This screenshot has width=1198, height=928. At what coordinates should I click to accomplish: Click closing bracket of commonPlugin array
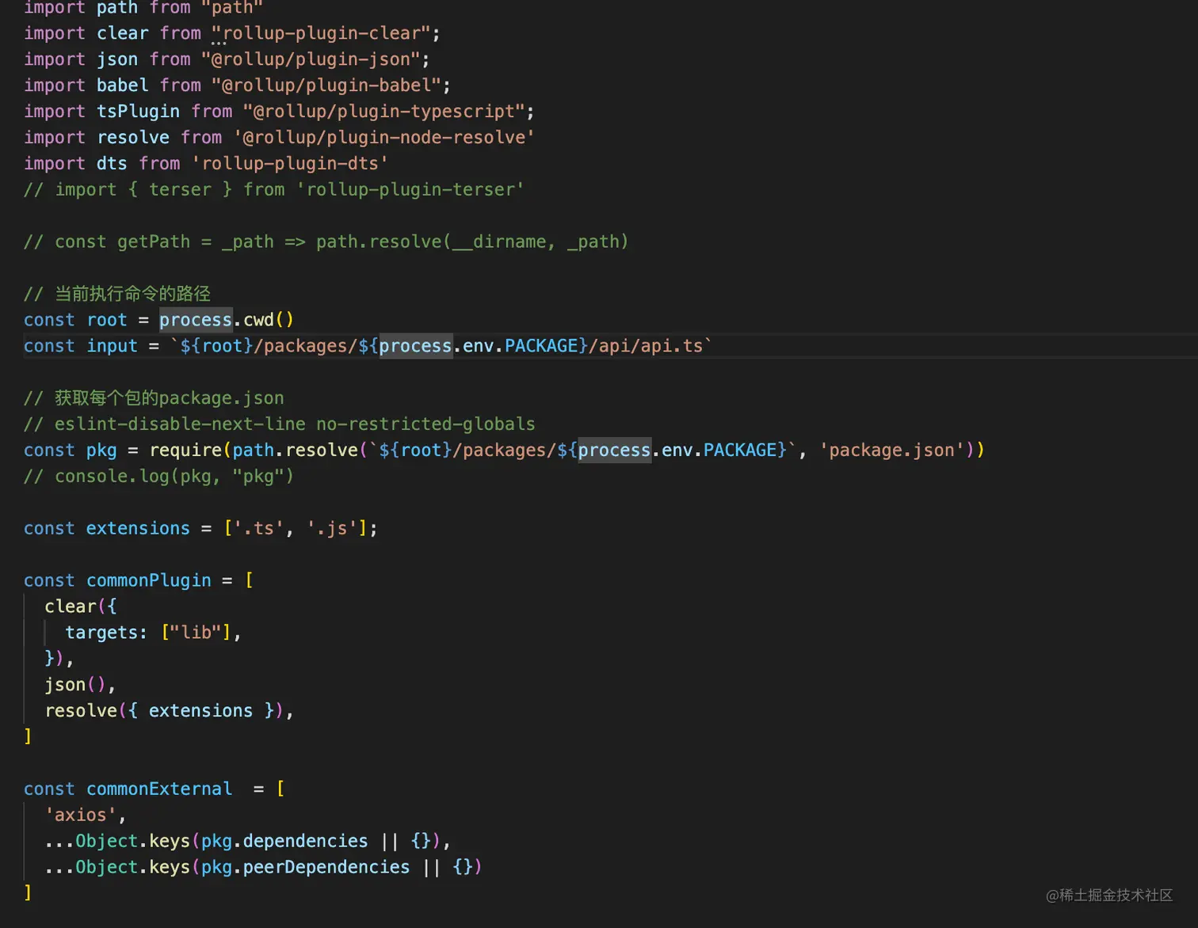[x=28, y=736]
